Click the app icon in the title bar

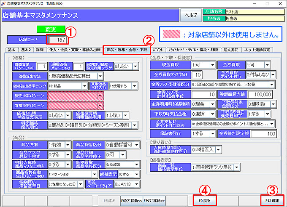click(4, 3)
